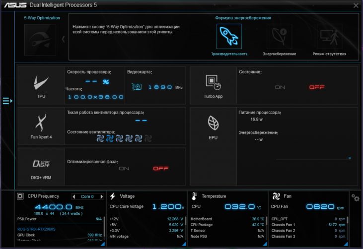Expand the CPU Frequency panel corner arrow
Screen dimensions: 363x249
103,244
